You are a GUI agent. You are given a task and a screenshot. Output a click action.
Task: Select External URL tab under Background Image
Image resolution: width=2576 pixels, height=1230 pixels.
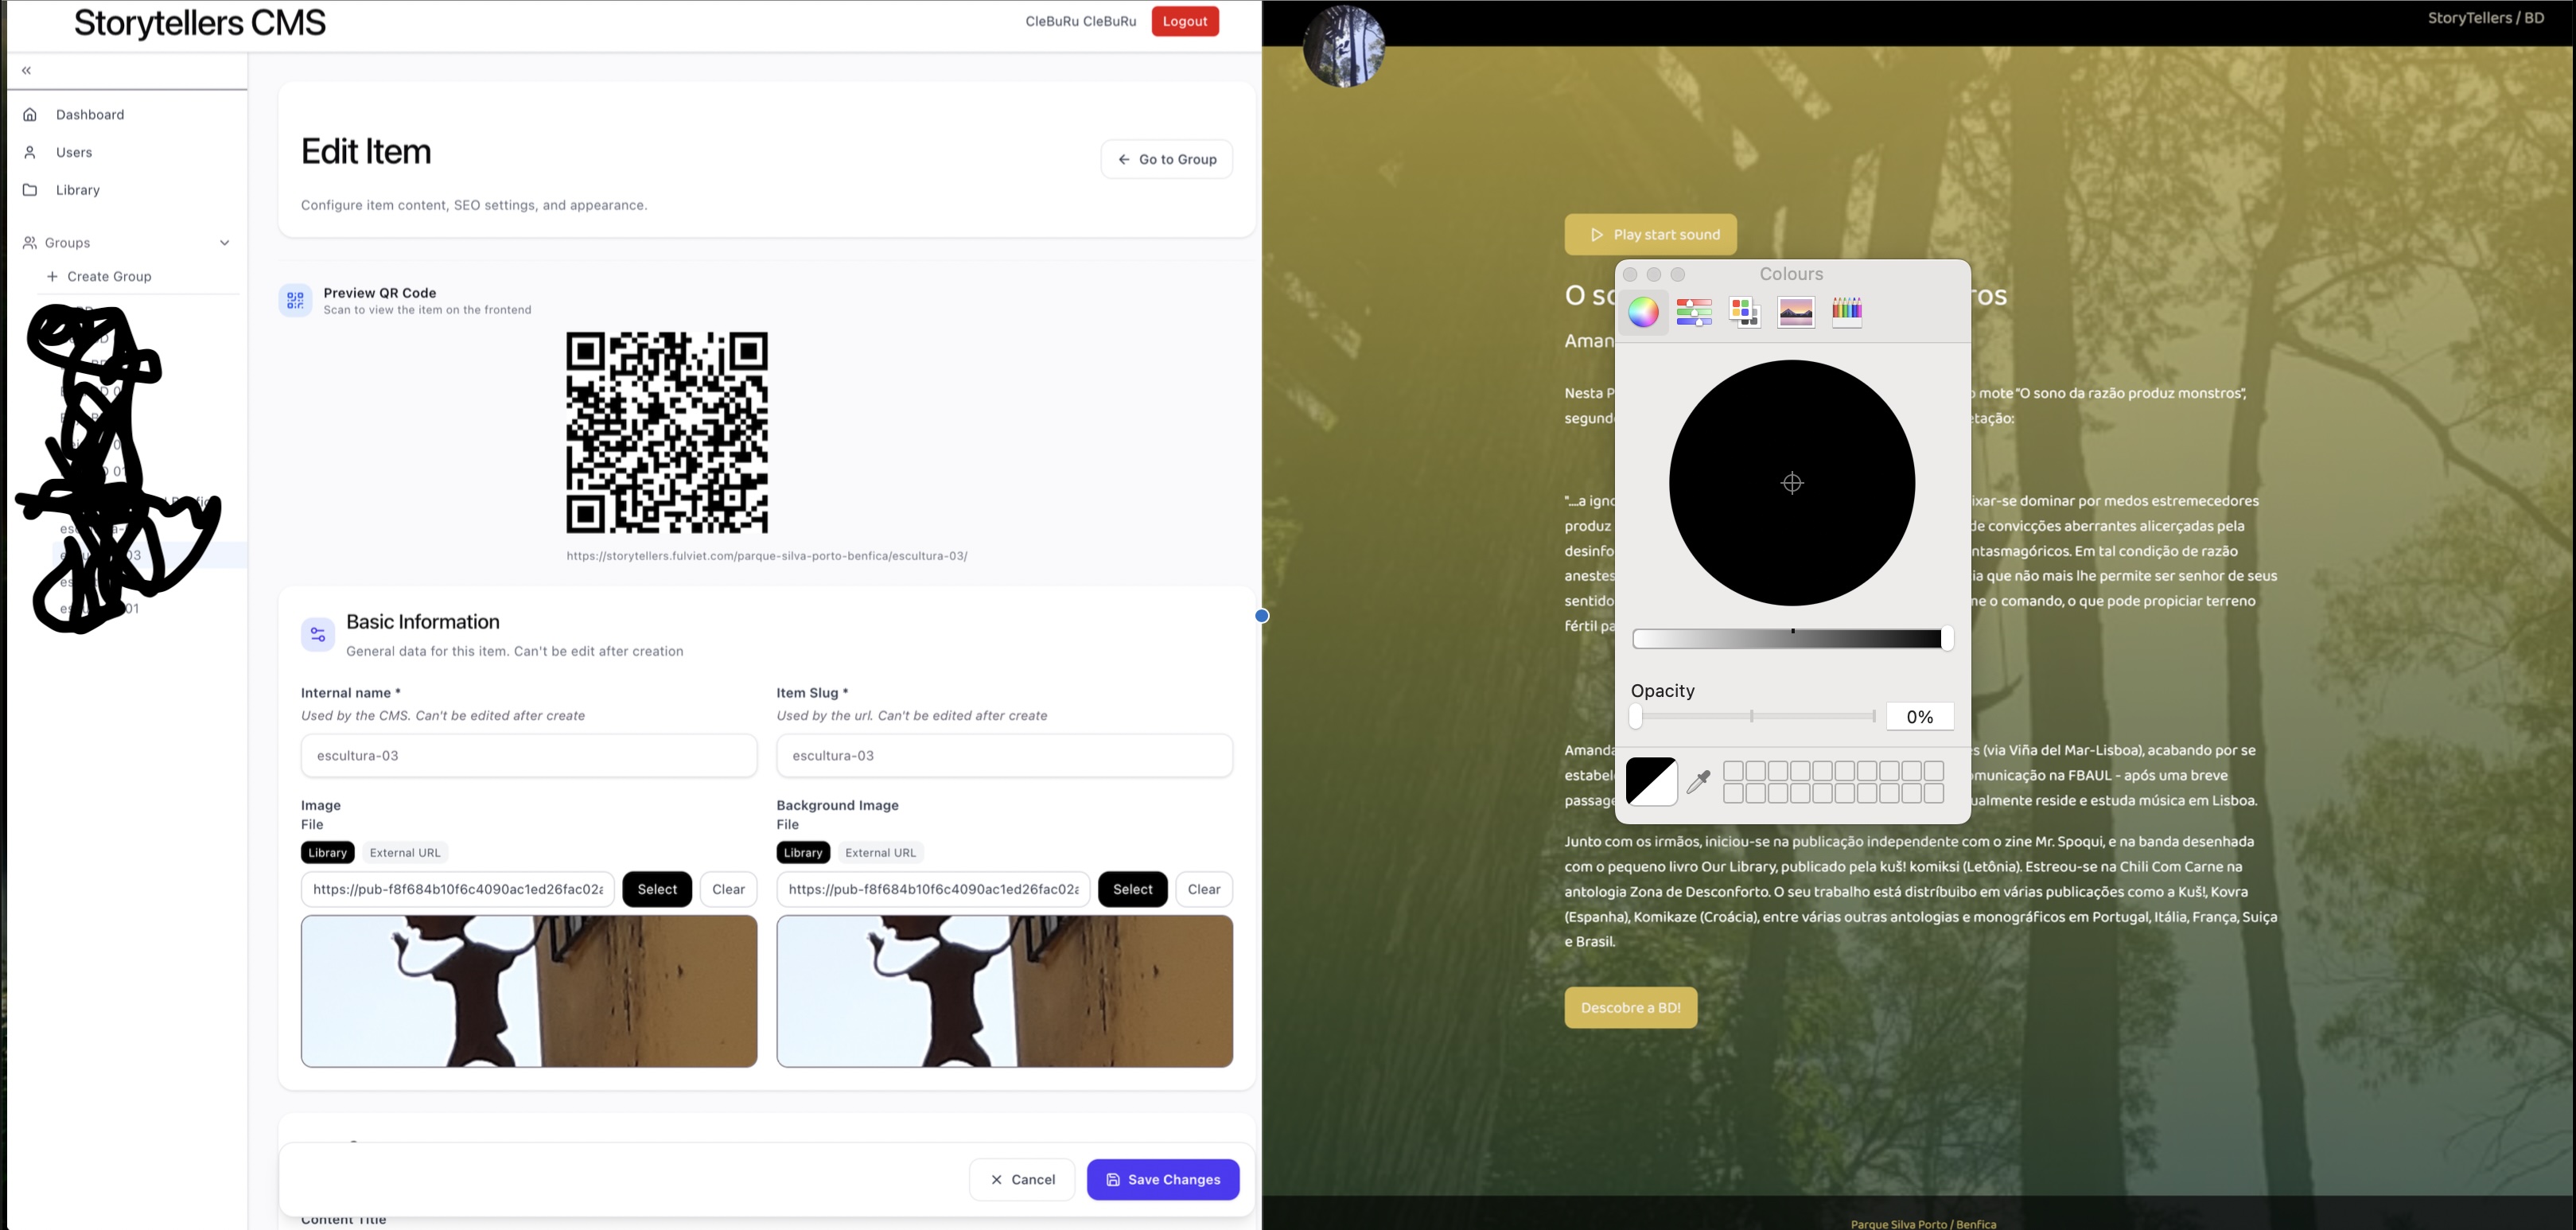(880, 853)
